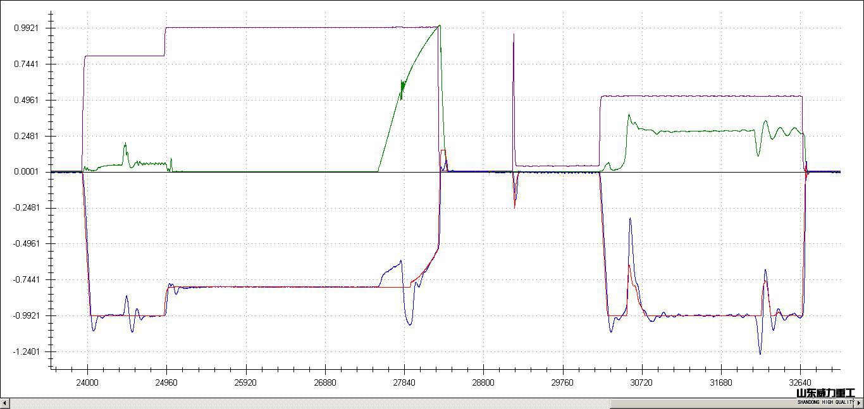Click the purple step-up near 24960
864x409 pixels.
click(x=165, y=42)
